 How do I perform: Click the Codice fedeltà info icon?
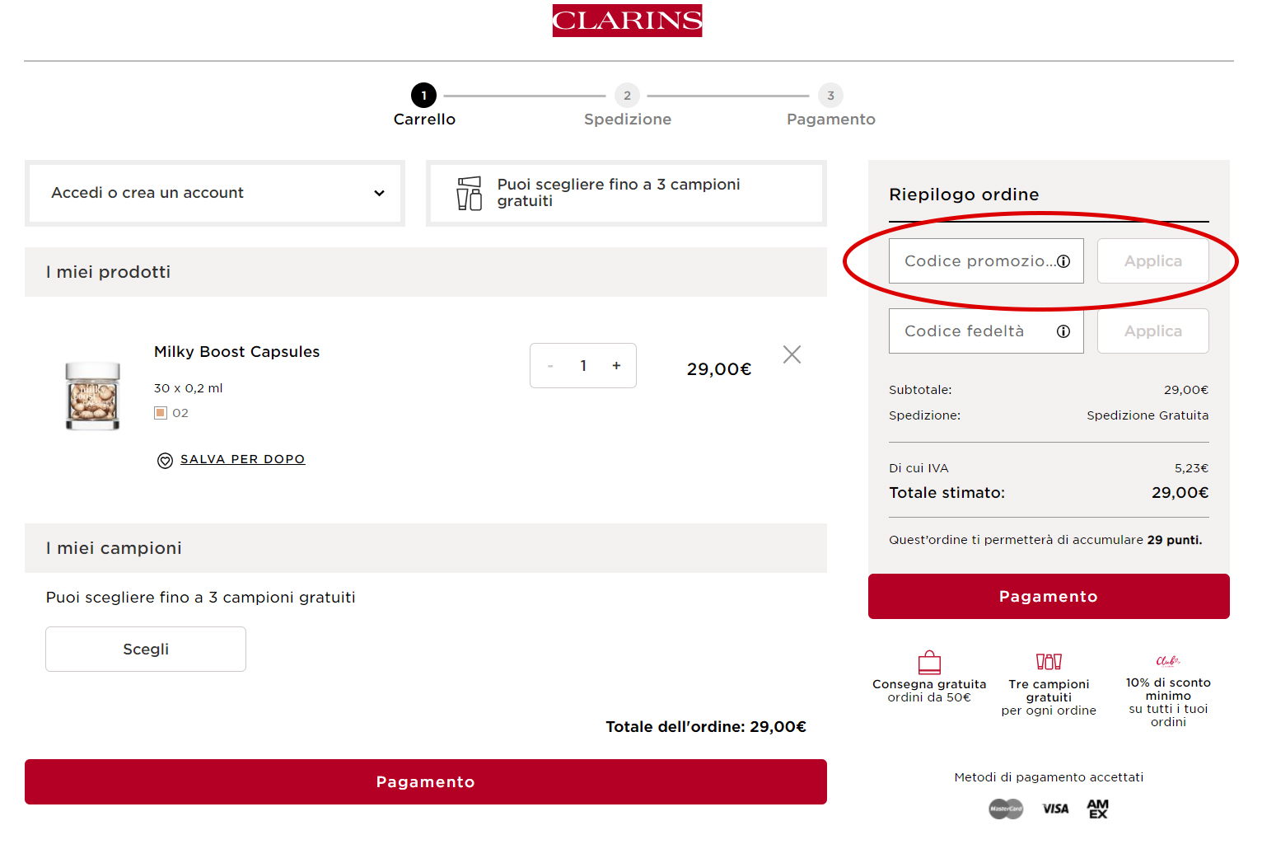click(x=1063, y=331)
